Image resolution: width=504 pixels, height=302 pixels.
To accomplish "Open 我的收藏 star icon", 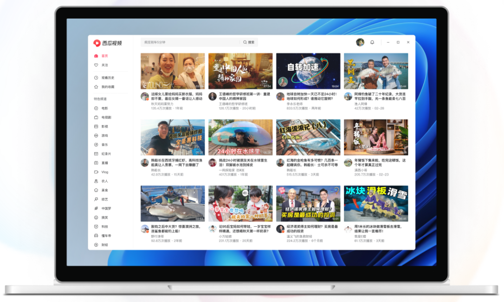I will (x=96, y=87).
